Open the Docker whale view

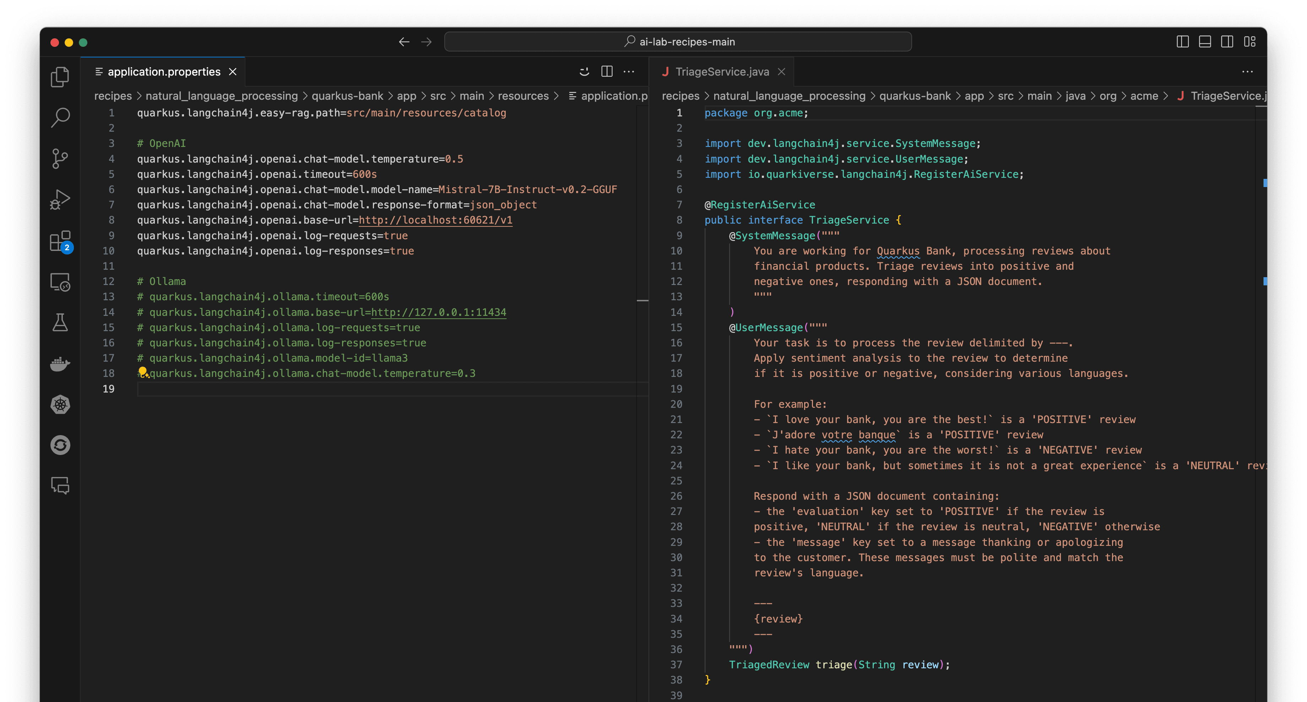(x=60, y=363)
